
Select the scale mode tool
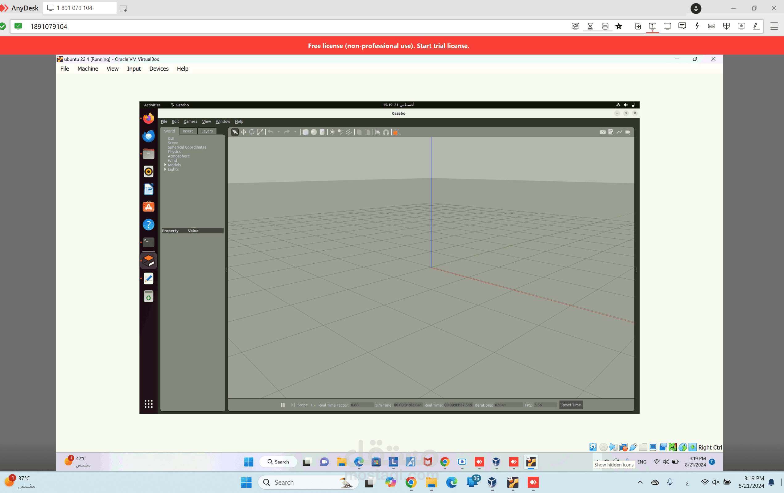(260, 132)
